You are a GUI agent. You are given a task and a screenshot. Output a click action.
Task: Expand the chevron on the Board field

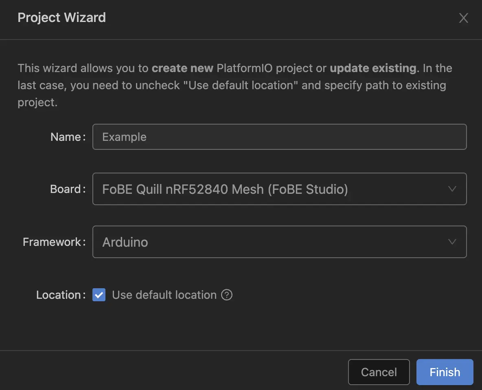(x=452, y=189)
